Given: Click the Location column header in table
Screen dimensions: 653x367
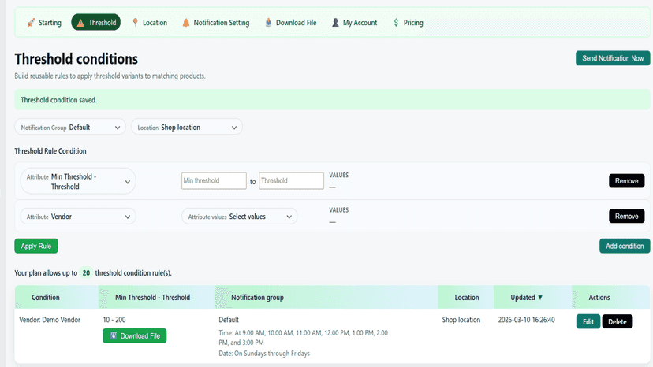Looking at the screenshot, I should (x=466, y=298).
